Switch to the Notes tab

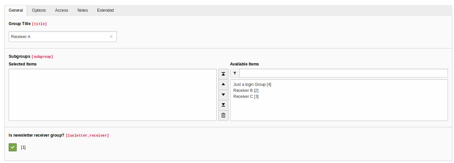point(82,10)
